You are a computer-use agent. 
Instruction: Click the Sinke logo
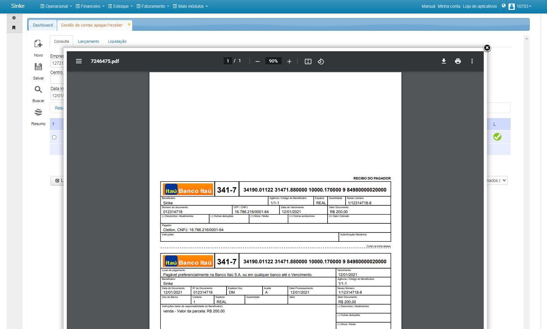pos(18,6)
